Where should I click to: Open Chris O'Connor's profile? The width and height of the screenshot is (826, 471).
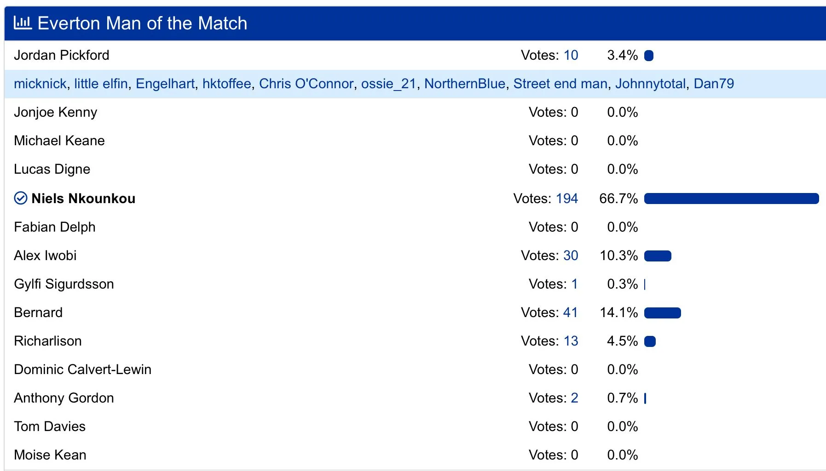coord(306,84)
